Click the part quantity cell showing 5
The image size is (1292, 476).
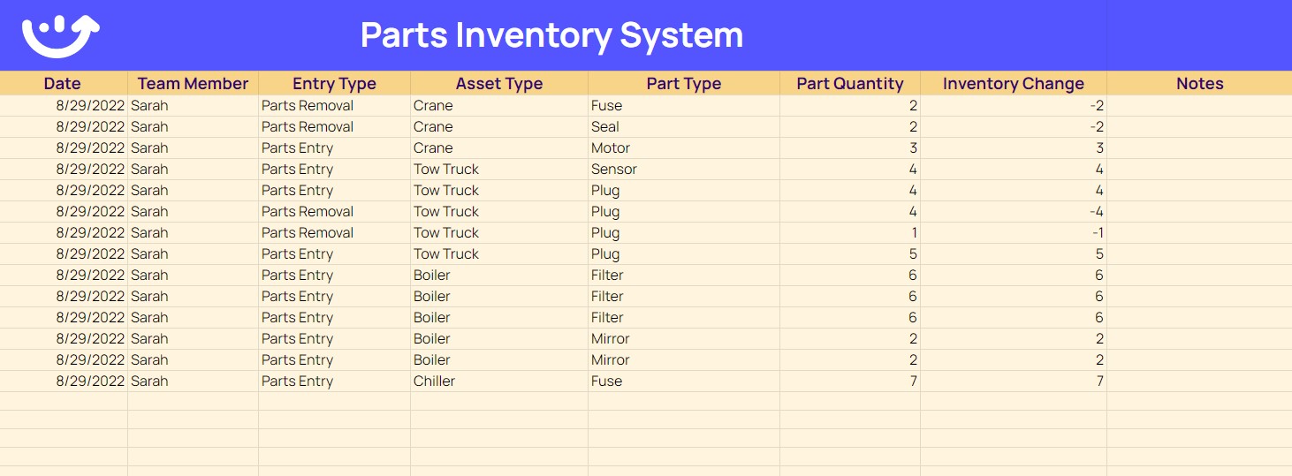tap(850, 254)
